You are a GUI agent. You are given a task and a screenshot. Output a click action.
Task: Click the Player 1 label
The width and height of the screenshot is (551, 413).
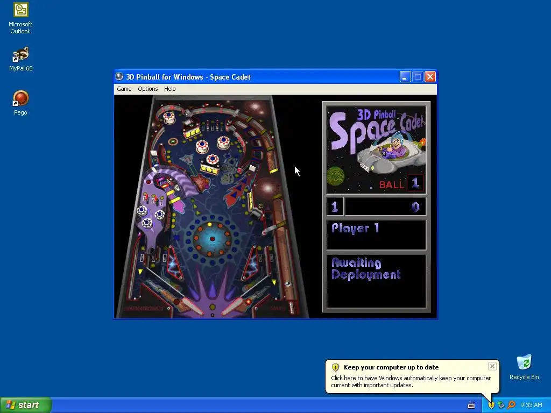pyautogui.click(x=355, y=228)
